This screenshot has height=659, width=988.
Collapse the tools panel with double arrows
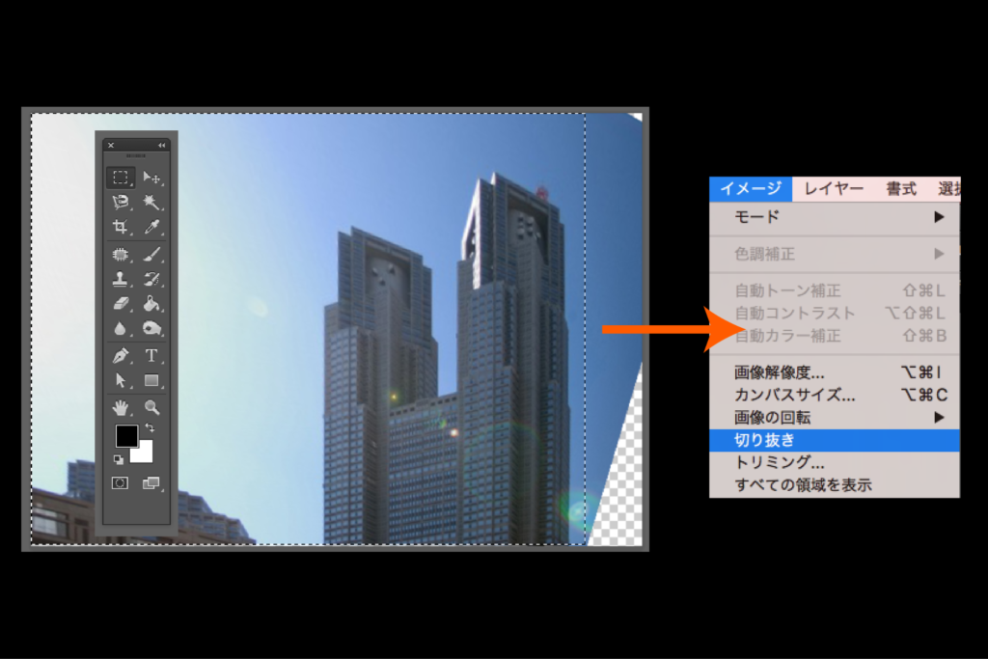tap(162, 145)
